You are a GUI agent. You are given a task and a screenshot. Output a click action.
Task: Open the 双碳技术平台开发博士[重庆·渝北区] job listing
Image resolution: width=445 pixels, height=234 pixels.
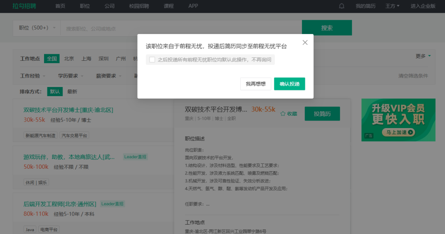pyautogui.click(x=68, y=110)
